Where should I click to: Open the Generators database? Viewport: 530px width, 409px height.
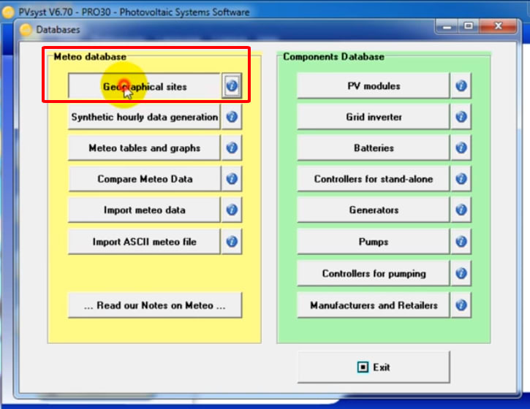tap(374, 210)
